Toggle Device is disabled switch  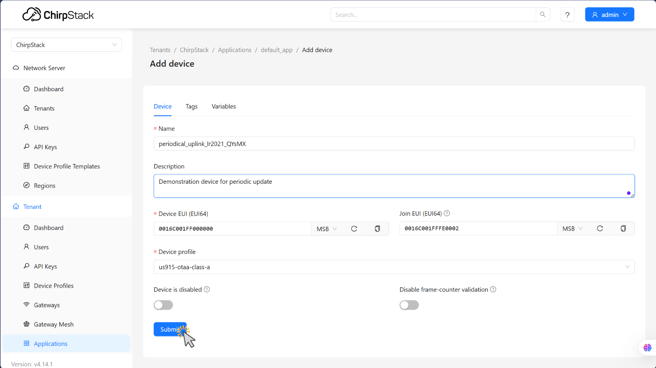pyautogui.click(x=163, y=305)
